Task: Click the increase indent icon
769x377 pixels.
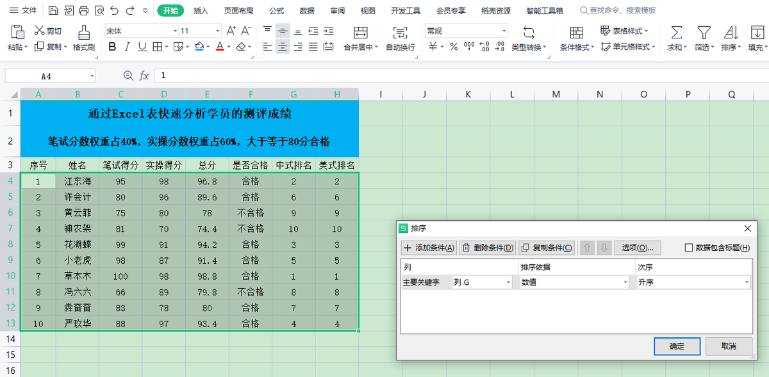Action: [328, 31]
